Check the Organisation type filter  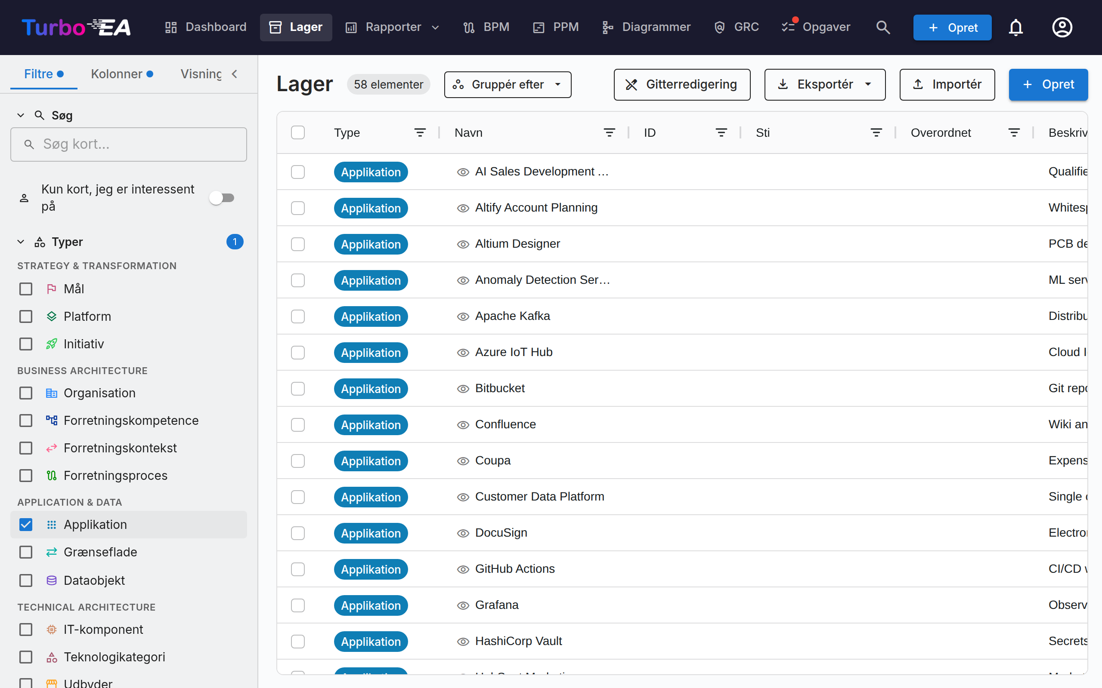click(x=26, y=393)
